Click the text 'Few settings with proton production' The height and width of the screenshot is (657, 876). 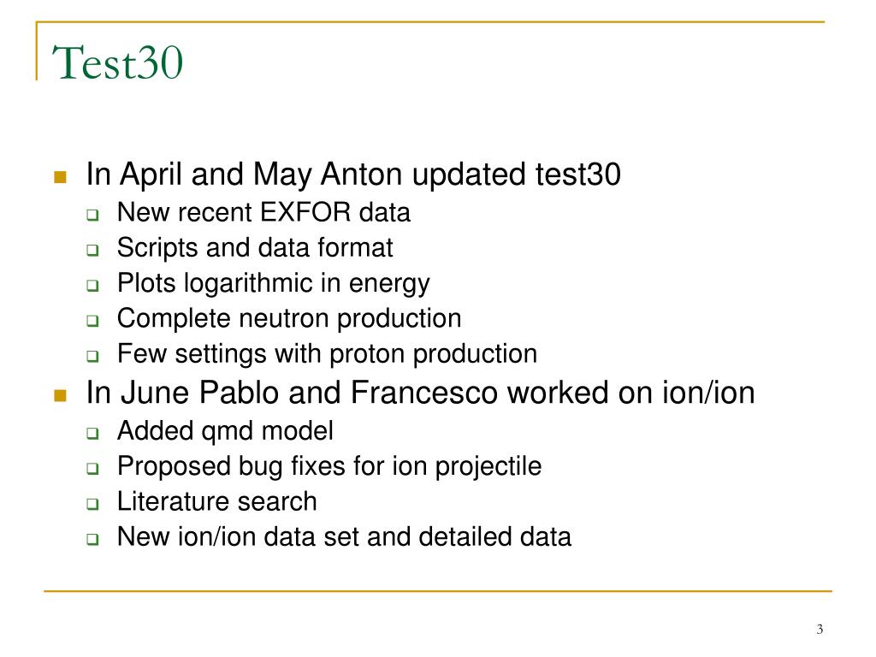click(x=328, y=354)
